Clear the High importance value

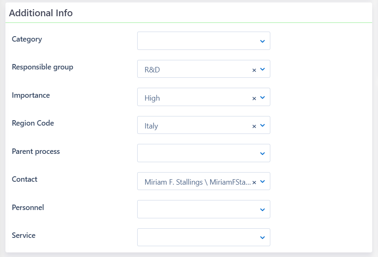[254, 98]
